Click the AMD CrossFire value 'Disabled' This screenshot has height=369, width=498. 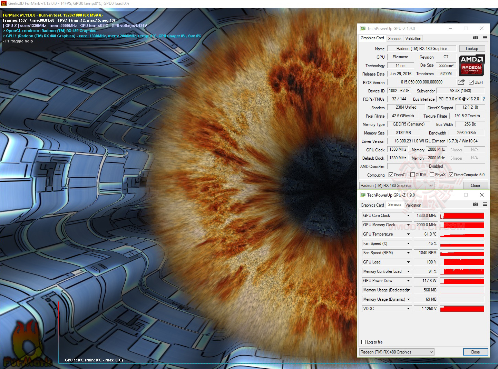(x=436, y=166)
